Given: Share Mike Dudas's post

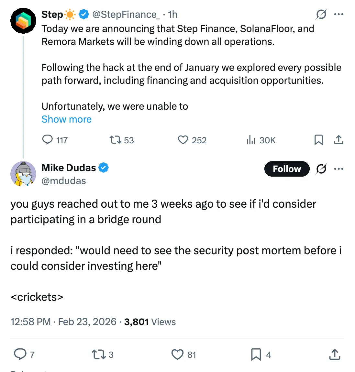Looking at the screenshot, I should pos(335,355).
